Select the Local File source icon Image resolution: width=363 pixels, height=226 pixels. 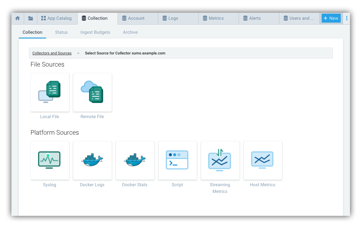50,92
